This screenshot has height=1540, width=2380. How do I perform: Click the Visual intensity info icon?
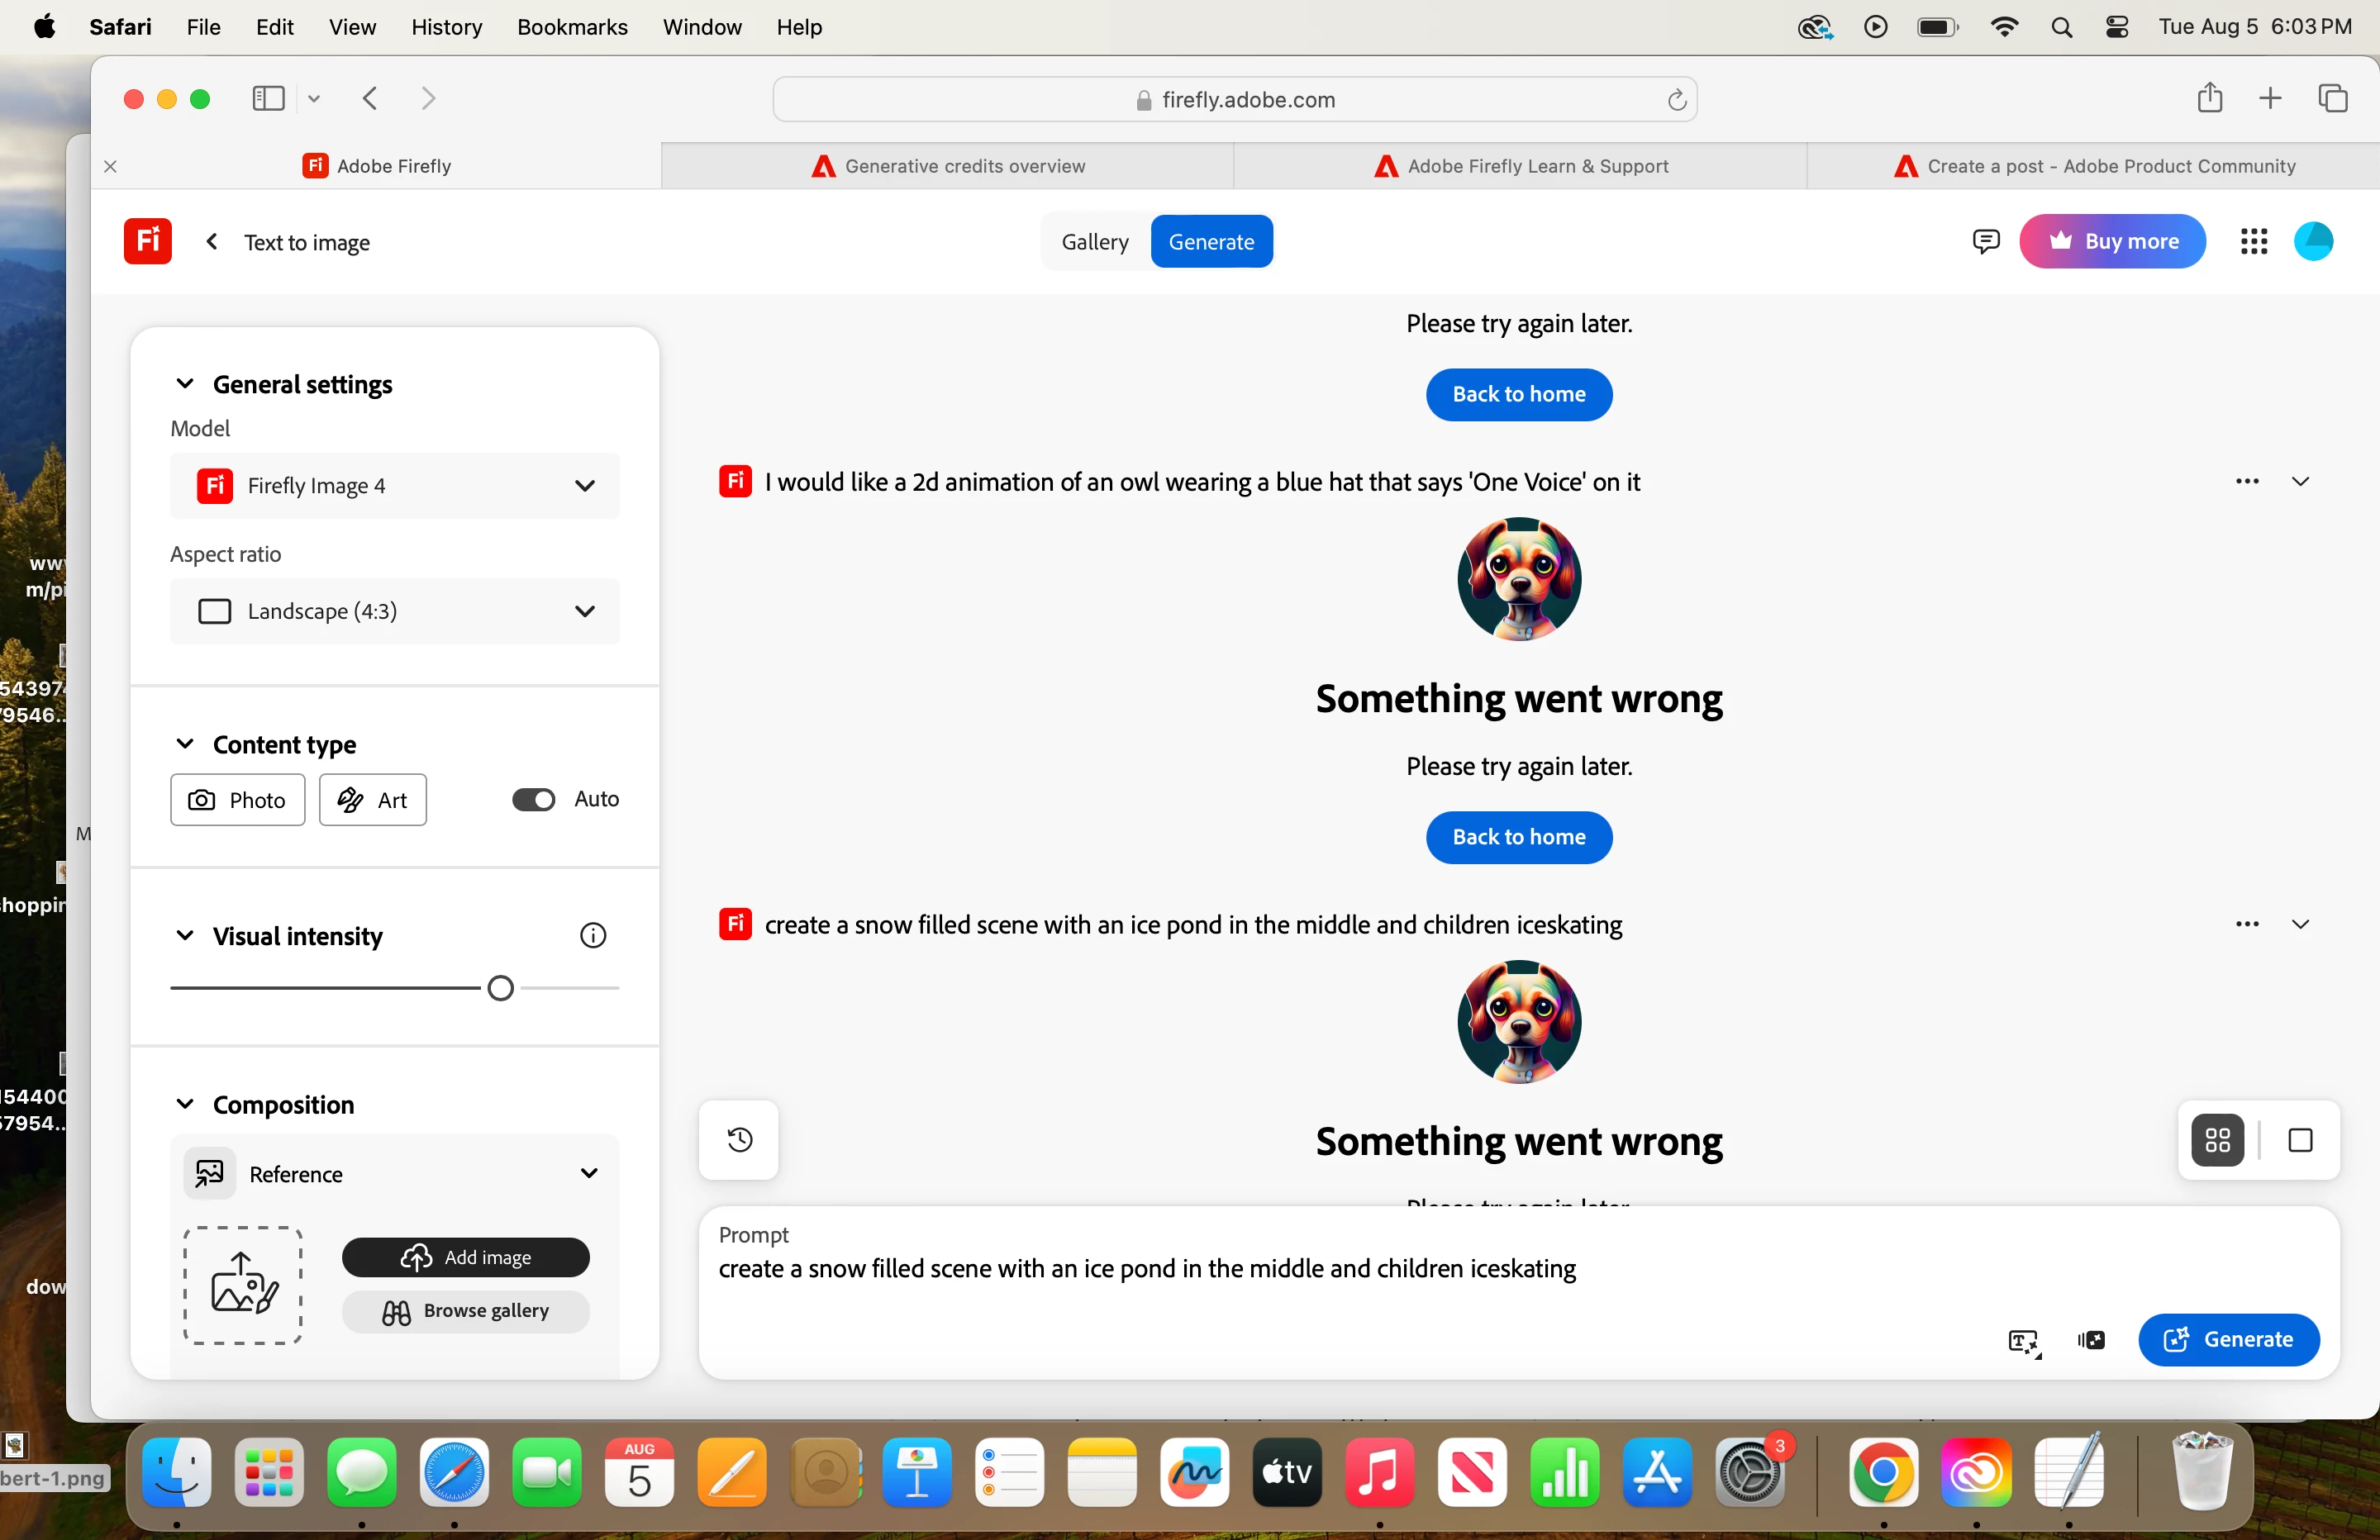pos(593,936)
